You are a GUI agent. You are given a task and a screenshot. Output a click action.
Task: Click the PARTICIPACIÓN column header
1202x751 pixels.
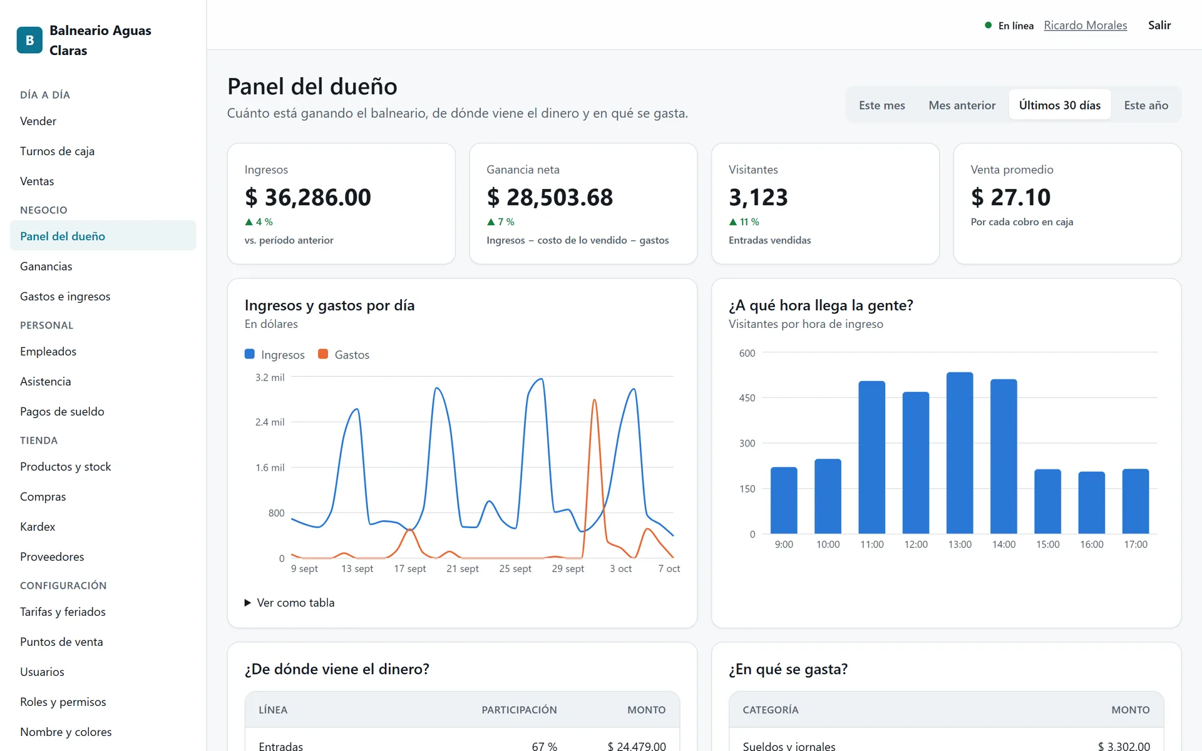coord(519,710)
